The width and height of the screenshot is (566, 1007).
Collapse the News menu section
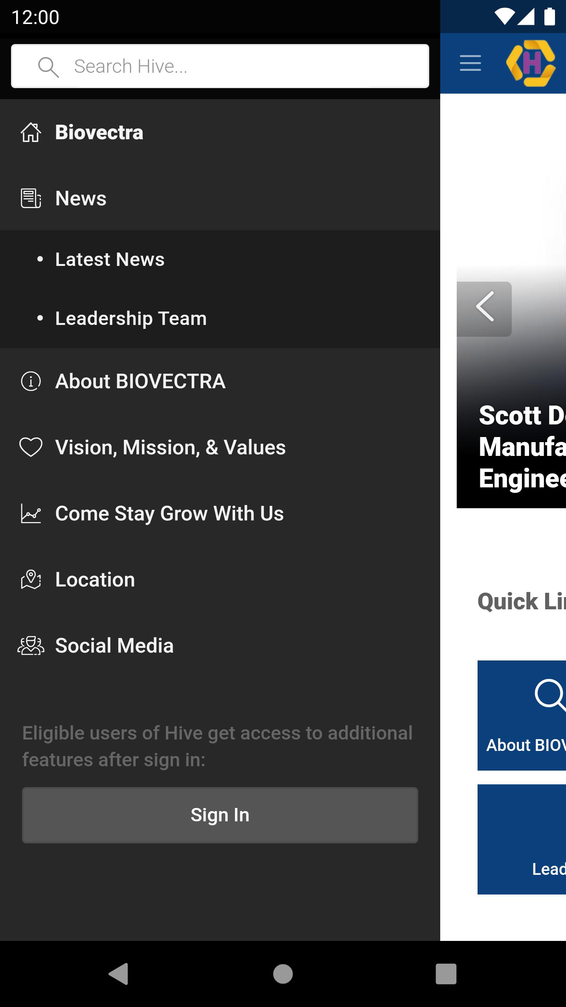220,198
